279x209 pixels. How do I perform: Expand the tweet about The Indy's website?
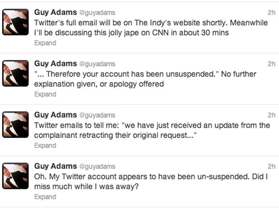tap(45, 43)
